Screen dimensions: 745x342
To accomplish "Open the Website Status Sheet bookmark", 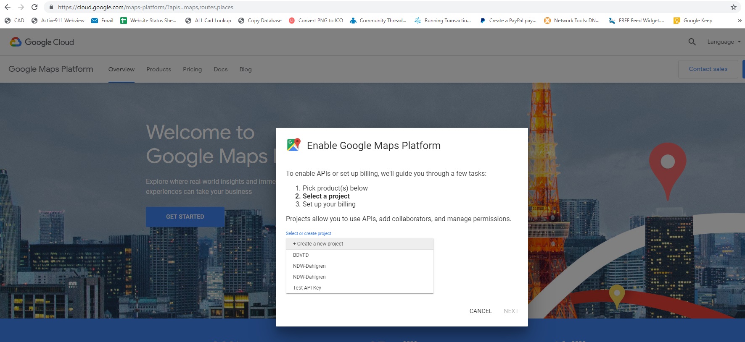I will tap(148, 20).
